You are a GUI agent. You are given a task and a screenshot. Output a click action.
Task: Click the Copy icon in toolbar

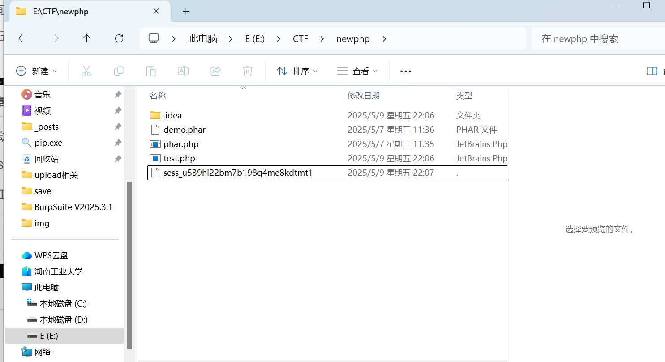(x=119, y=71)
